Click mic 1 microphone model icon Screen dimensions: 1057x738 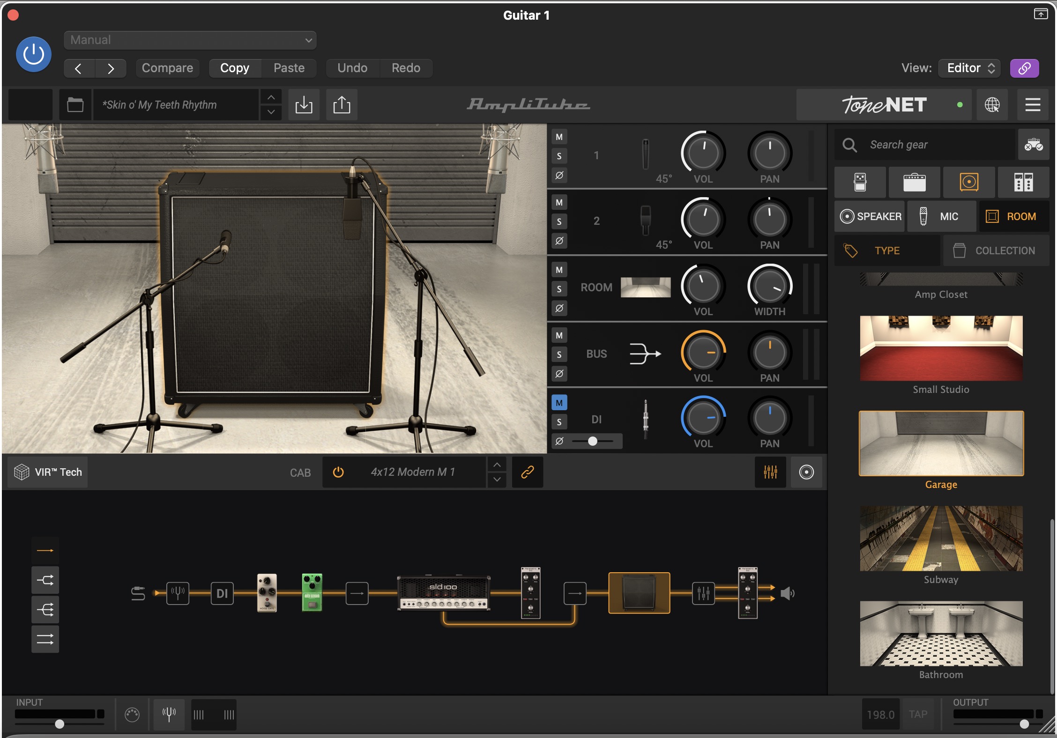646,155
